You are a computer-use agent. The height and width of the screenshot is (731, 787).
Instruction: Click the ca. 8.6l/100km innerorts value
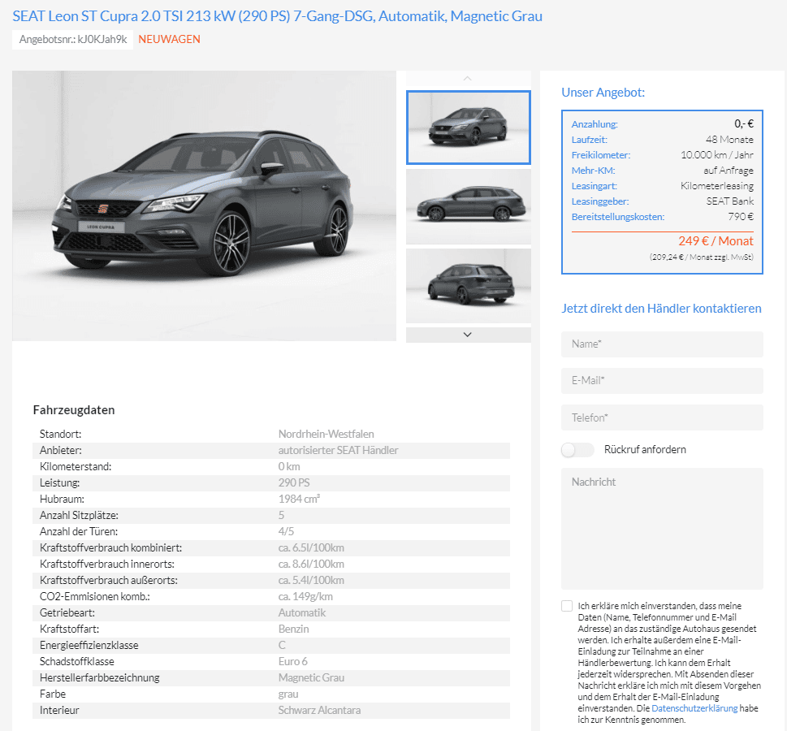311,564
